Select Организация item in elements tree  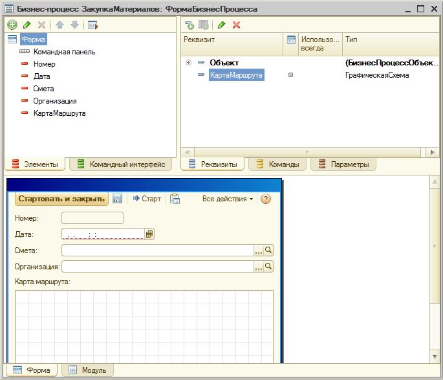[x=55, y=101]
